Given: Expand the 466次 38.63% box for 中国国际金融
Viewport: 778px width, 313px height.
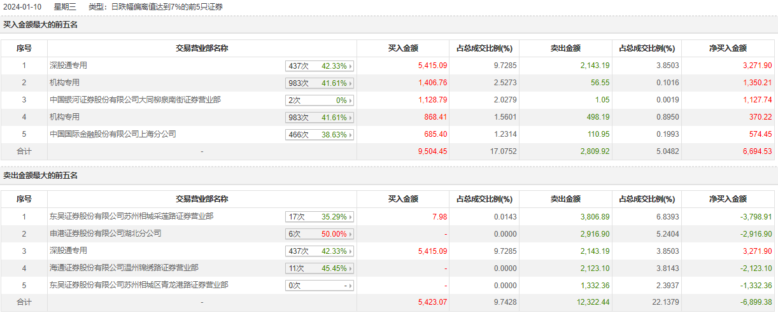Looking at the screenshot, I should pos(319,135).
